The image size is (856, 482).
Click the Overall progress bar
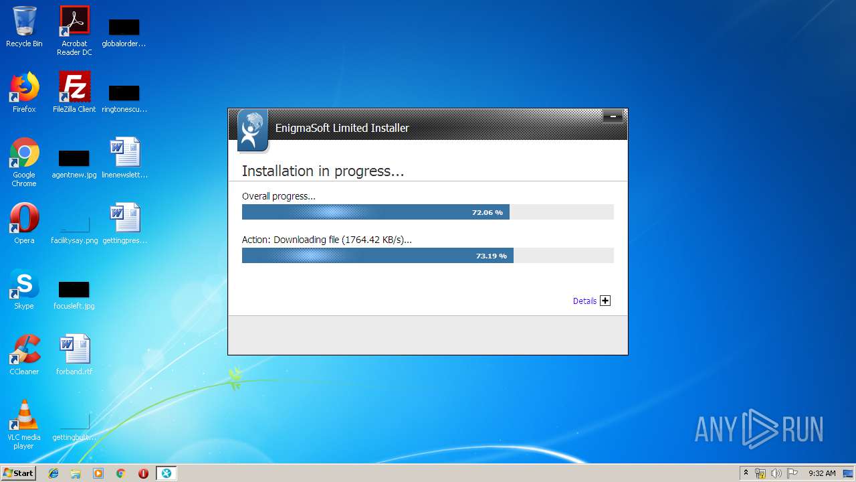click(x=428, y=212)
